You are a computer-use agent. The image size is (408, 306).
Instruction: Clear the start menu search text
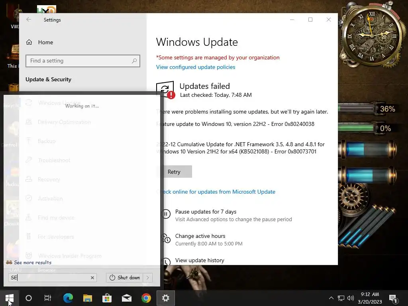(x=92, y=278)
